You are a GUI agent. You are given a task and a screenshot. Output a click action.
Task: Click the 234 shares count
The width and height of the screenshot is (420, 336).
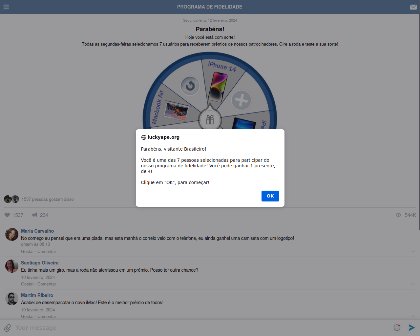tap(44, 215)
